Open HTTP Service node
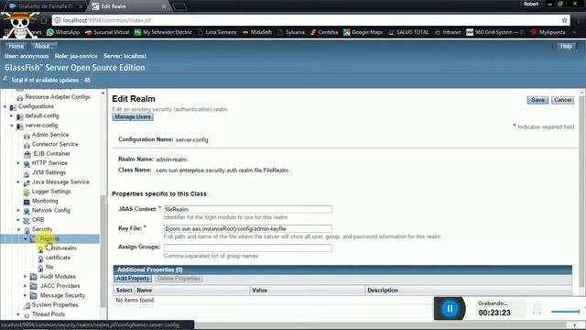The image size is (586, 330). [x=49, y=163]
